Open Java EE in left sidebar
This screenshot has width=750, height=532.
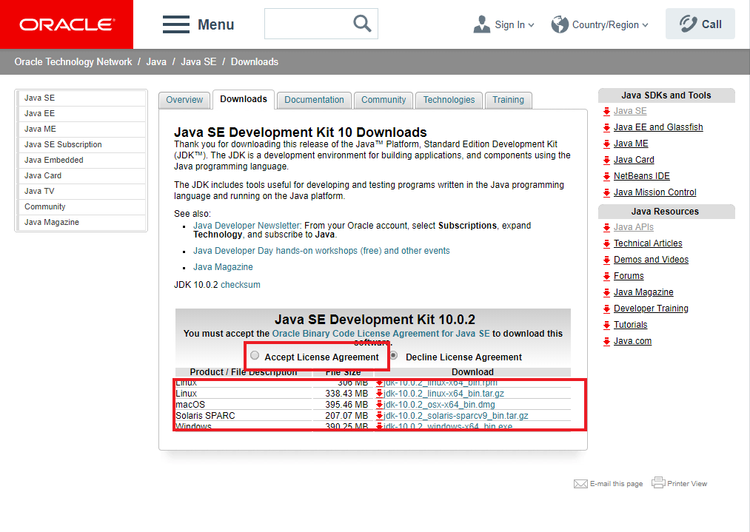(x=81, y=113)
